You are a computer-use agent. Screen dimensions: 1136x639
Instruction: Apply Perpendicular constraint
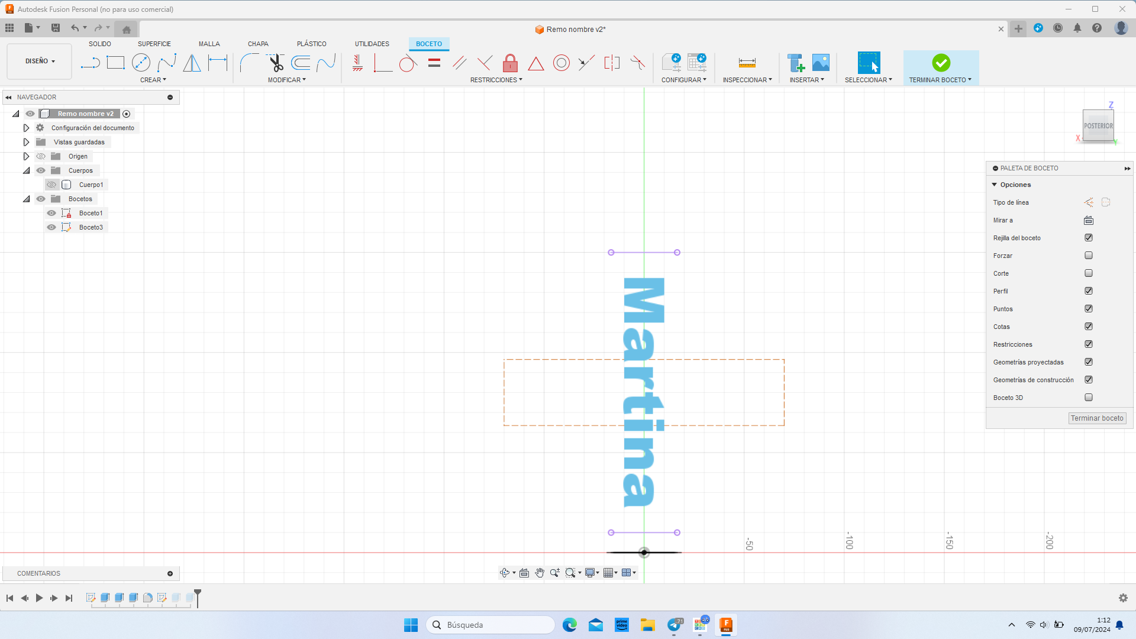[x=485, y=63]
